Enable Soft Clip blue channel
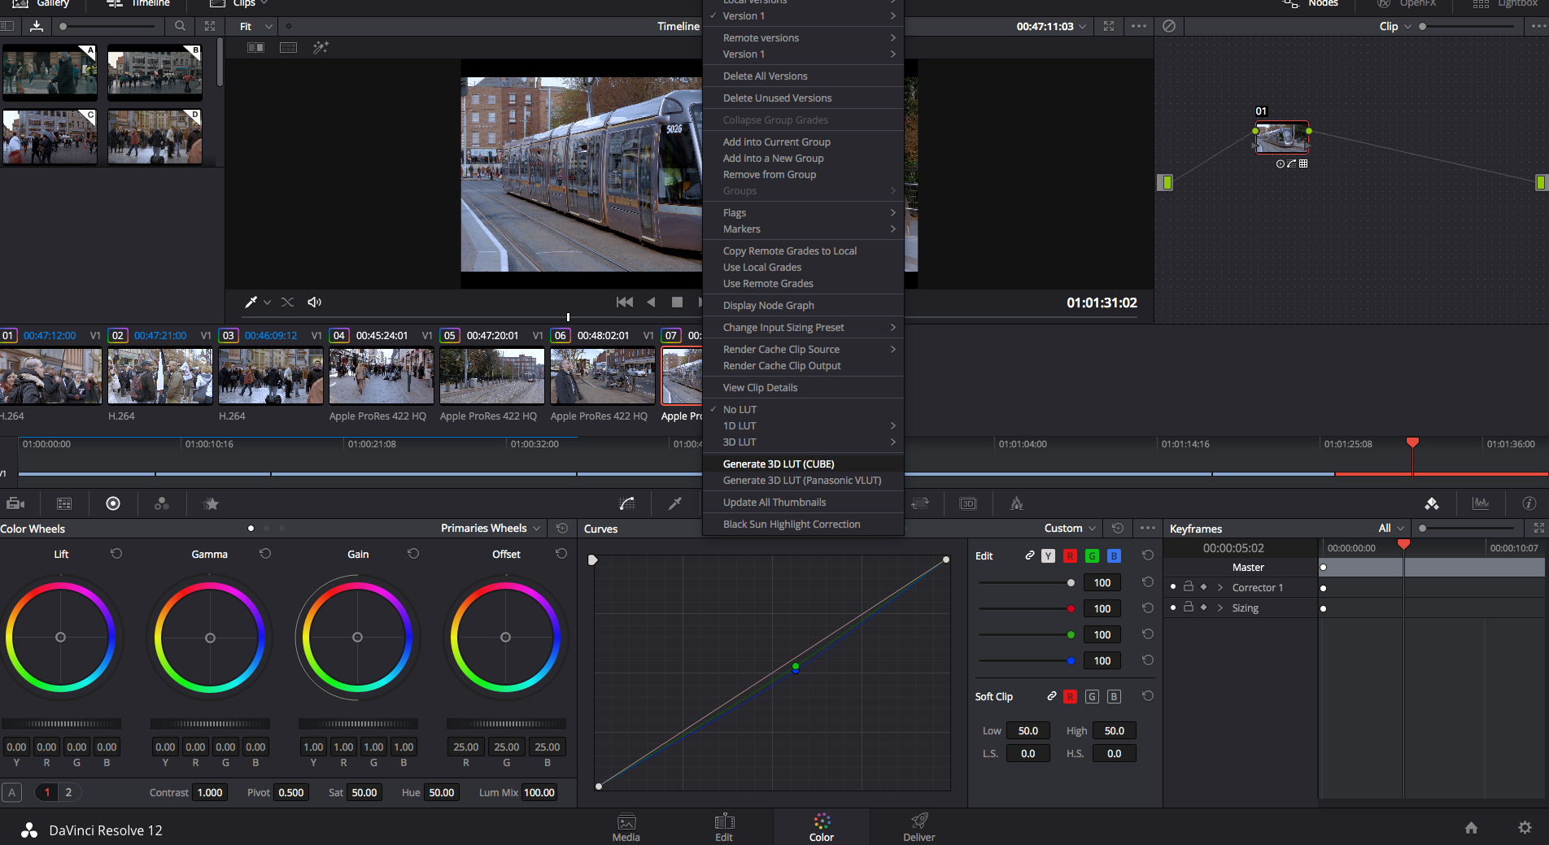The image size is (1549, 845). 1114,696
